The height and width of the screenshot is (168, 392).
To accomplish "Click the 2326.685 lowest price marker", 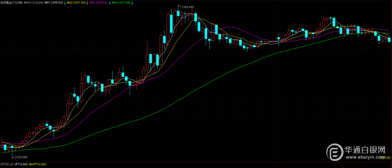I will 21,157.
